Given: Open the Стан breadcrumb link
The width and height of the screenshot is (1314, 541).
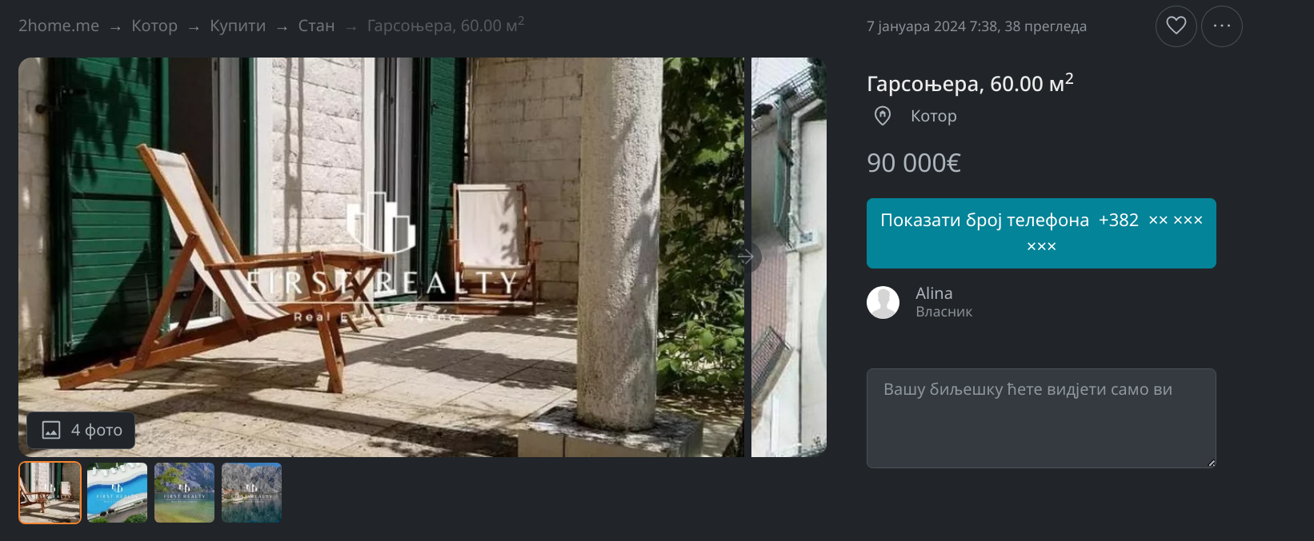Looking at the screenshot, I should click(316, 26).
